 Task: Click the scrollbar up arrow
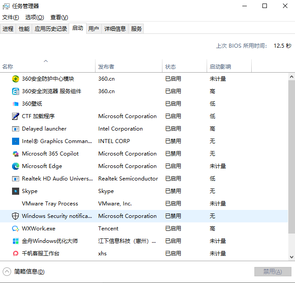click(291, 77)
